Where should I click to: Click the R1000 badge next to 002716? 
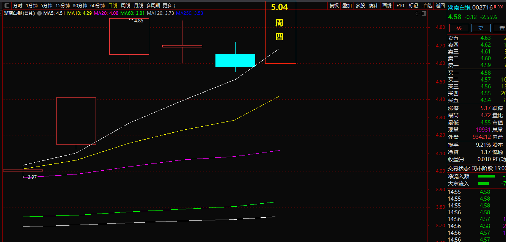(498, 7)
